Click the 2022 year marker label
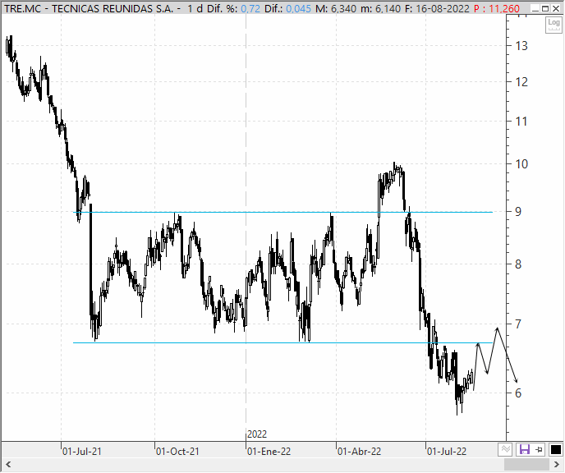 pyautogui.click(x=257, y=434)
